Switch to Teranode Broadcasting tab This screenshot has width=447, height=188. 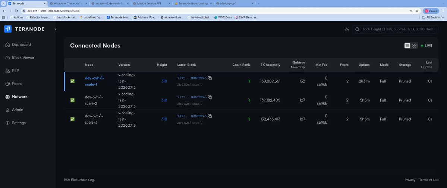click(x=193, y=3)
